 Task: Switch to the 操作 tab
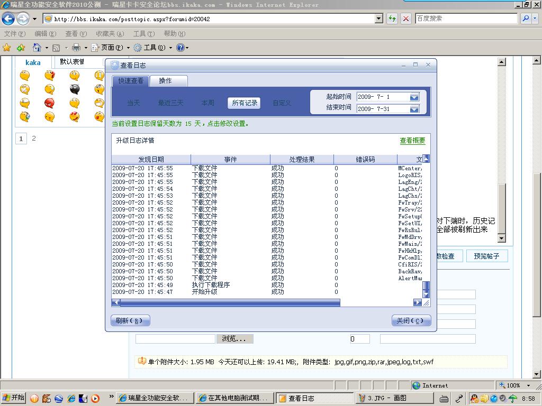click(165, 81)
